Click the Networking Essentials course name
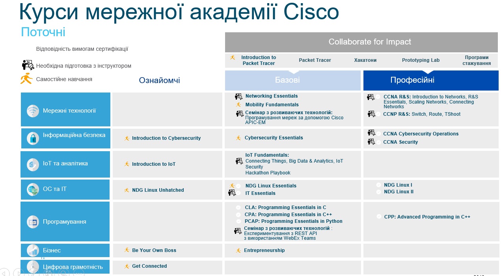This screenshot has height=276, width=501. (x=272, y=96)
